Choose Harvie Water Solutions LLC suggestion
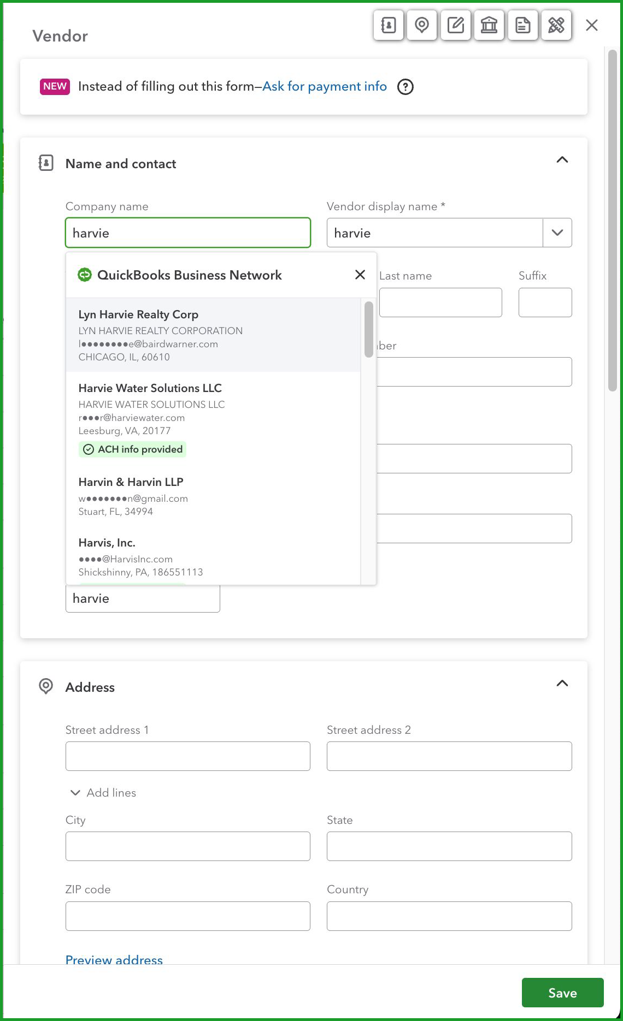 point(213,419)
